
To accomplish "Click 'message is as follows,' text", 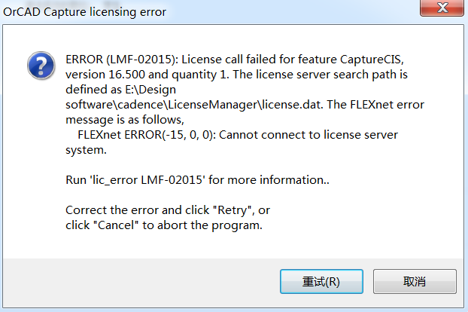I will tap(125, 119).
